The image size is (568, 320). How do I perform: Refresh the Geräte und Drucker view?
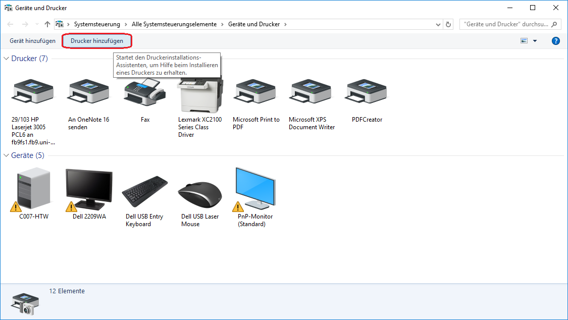[448, 24]
